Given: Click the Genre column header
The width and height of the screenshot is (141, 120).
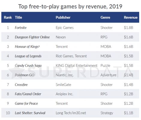Looking at the screenshot, I should [x=105, y=17].
